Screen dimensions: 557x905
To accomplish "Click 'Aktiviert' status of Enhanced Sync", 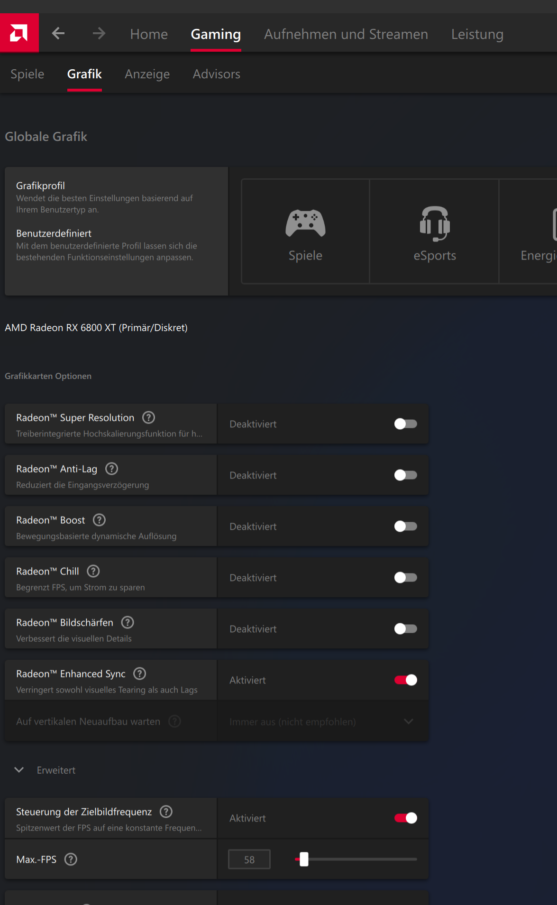I will click(248, 680).
